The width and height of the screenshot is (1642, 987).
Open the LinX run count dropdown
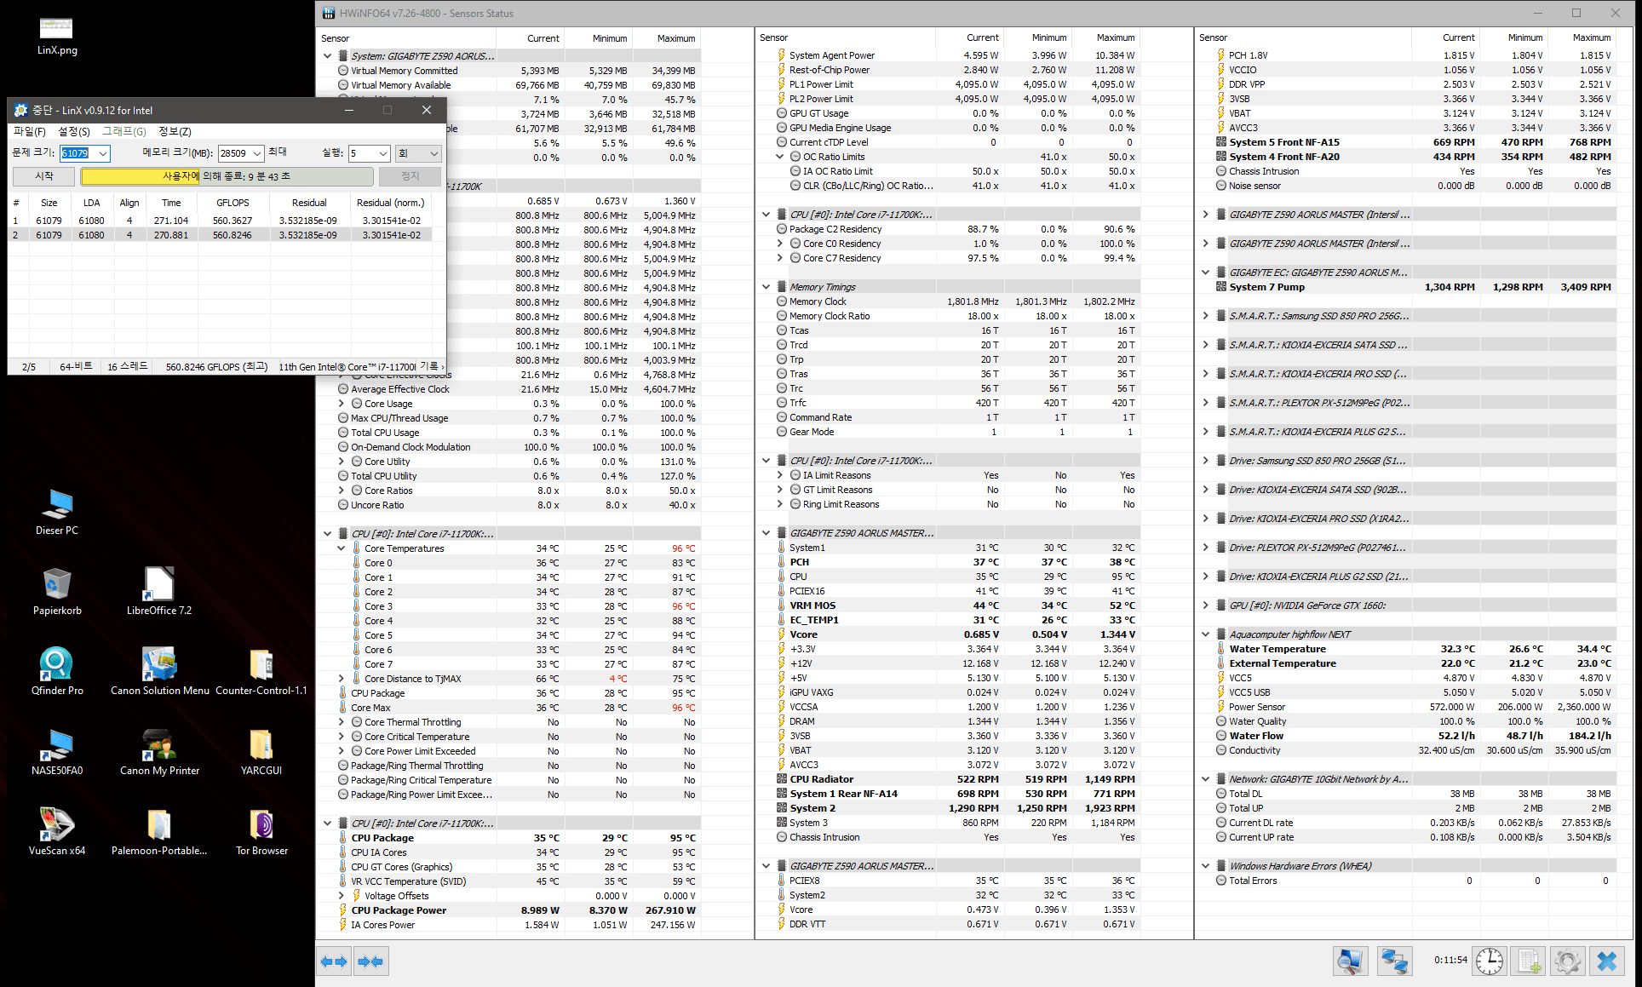click(x=383, y=153)
